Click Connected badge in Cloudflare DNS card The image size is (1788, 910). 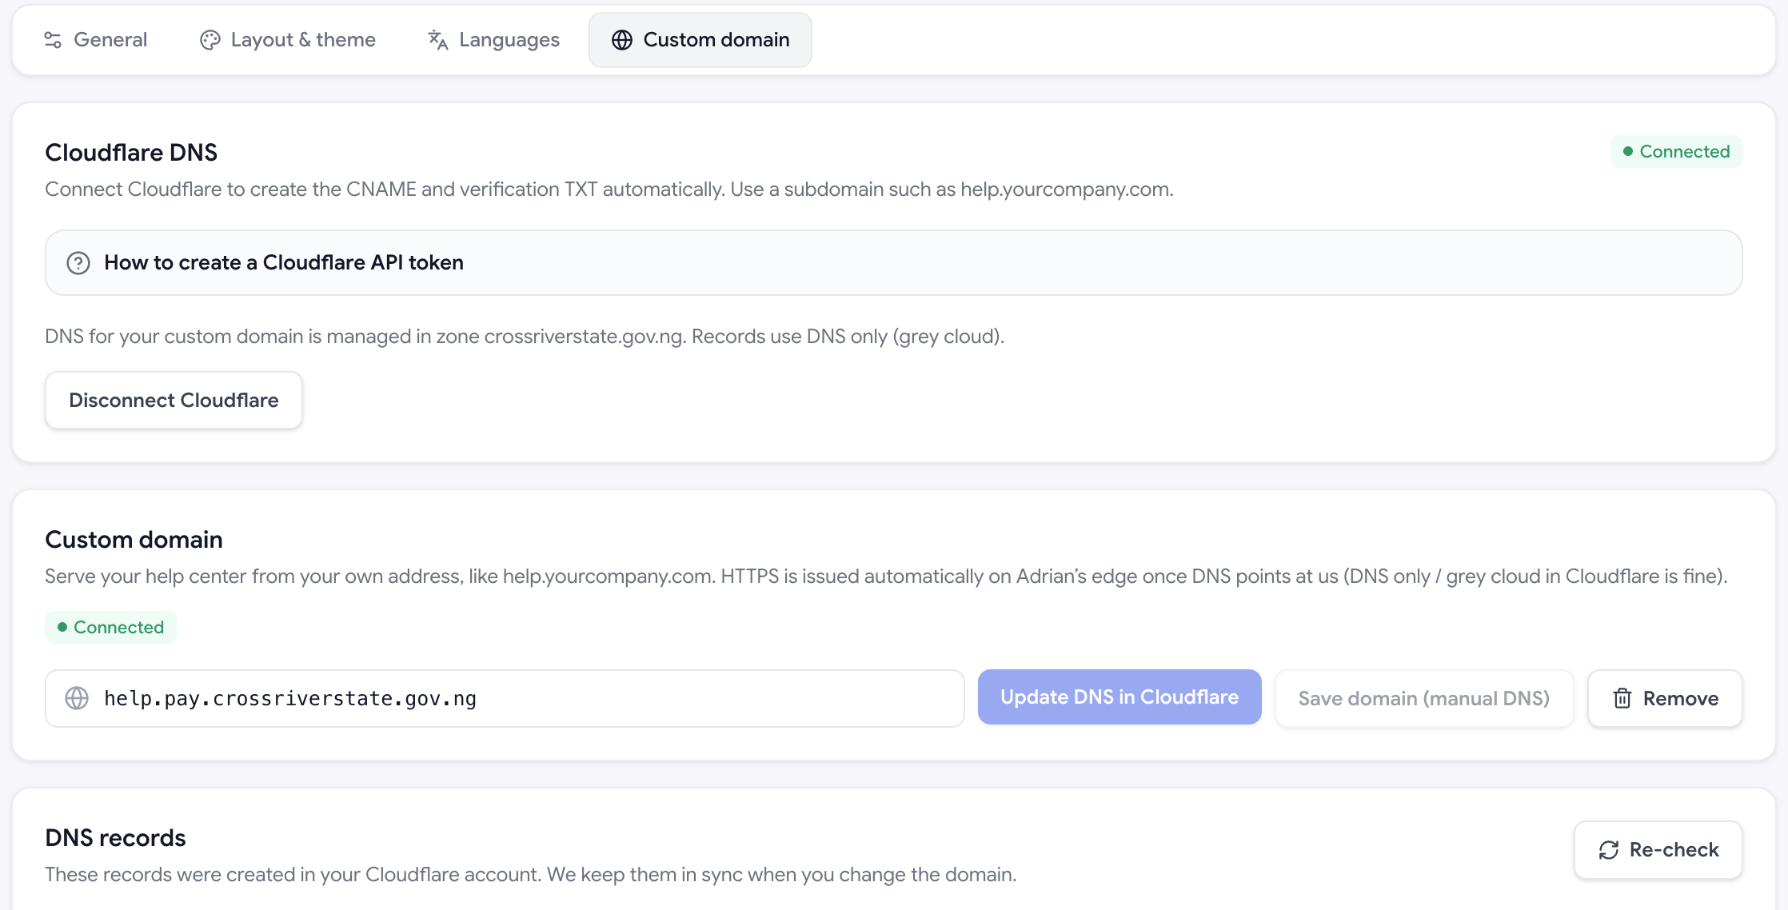(1676, 151)
